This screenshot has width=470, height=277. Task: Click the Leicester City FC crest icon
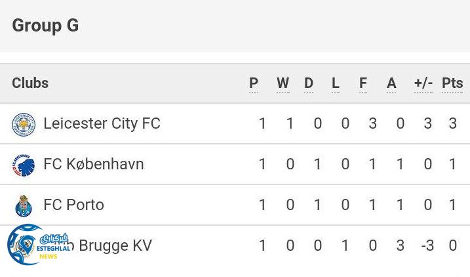point(24,124)
